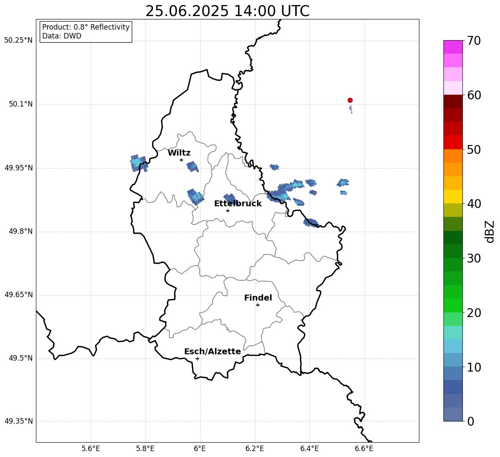Click the 50.1°N latitude label
Viewport: 500px width, 457px height.
[x=21, y=104]
